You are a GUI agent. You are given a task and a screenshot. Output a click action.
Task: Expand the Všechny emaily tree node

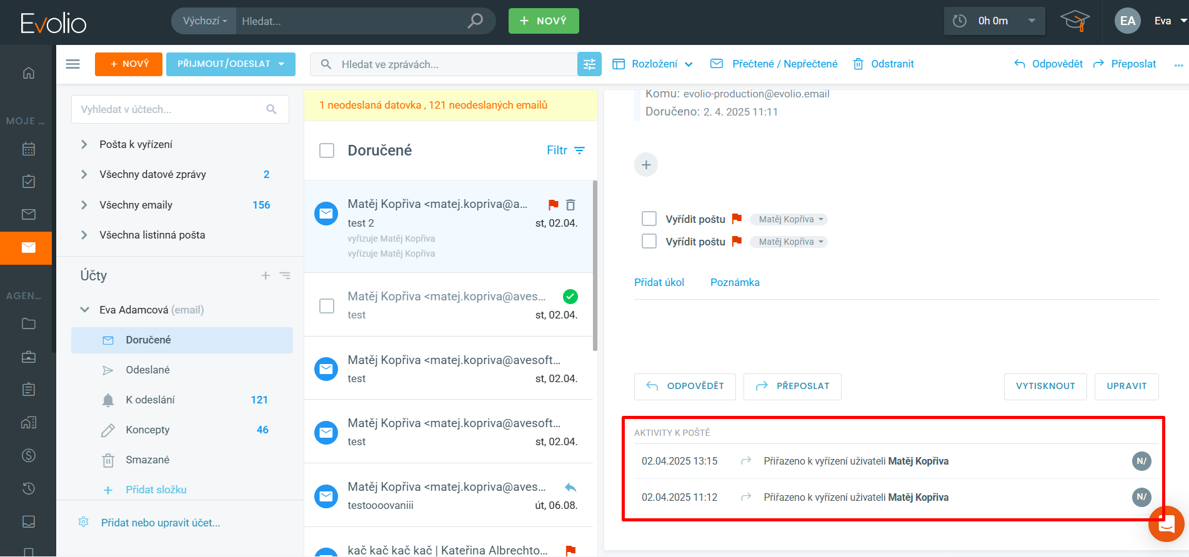(84, 205)
